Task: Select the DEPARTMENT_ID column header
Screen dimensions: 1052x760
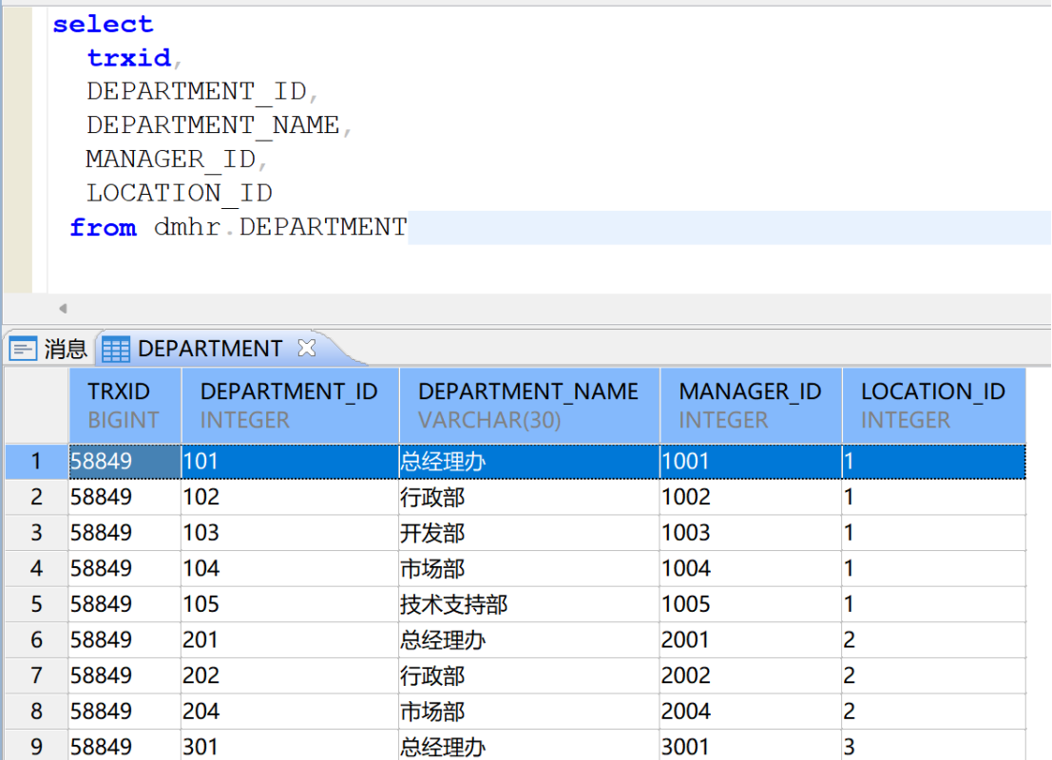Action: pyautogui.click(x=291, y=405)
